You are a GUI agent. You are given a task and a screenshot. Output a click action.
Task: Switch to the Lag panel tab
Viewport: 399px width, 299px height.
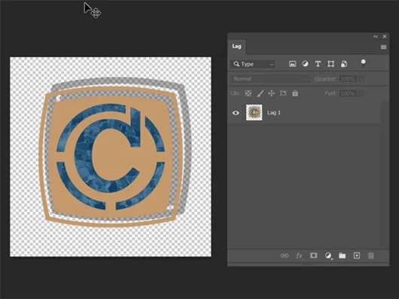pyautogui.click(x=236, y=47)
